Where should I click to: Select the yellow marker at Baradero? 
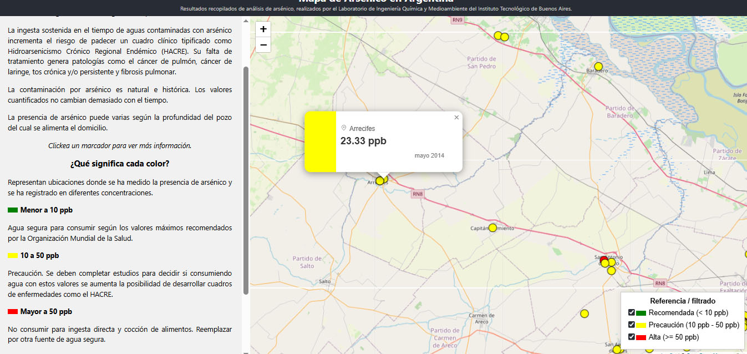pos(598,67)
